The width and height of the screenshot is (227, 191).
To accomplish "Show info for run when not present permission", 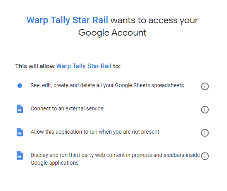I will point(205,133).
